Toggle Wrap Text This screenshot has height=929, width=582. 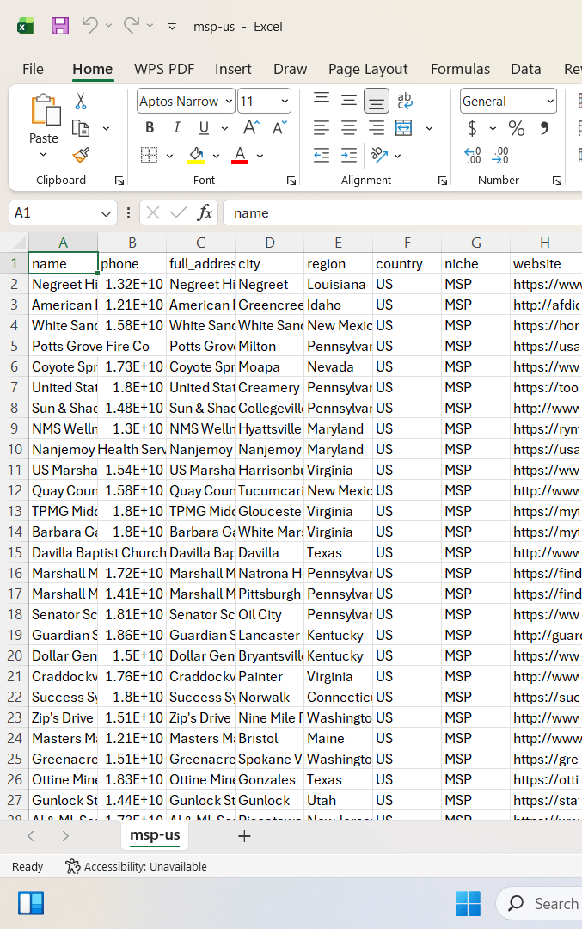(404, 101)
